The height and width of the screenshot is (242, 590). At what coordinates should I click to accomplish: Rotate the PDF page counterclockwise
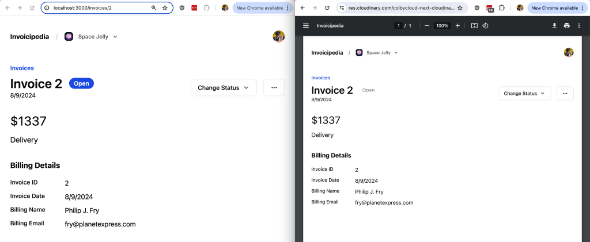485,25
